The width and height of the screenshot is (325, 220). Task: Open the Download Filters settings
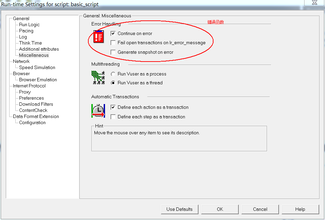tap(36, 104)
